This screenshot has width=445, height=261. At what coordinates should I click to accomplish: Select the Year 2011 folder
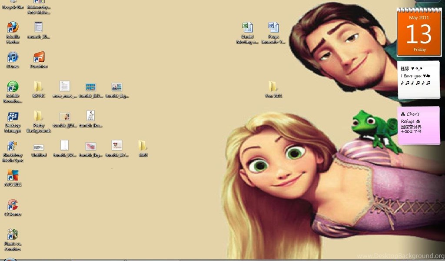pyautogui.click(x=274, y=90)
